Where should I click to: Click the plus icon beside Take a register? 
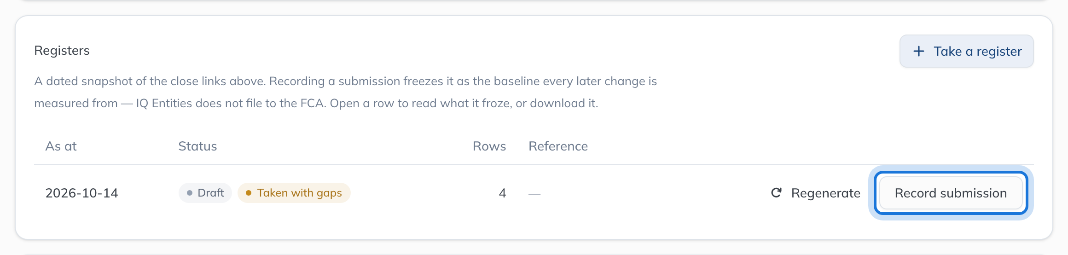tap(919, 51)
